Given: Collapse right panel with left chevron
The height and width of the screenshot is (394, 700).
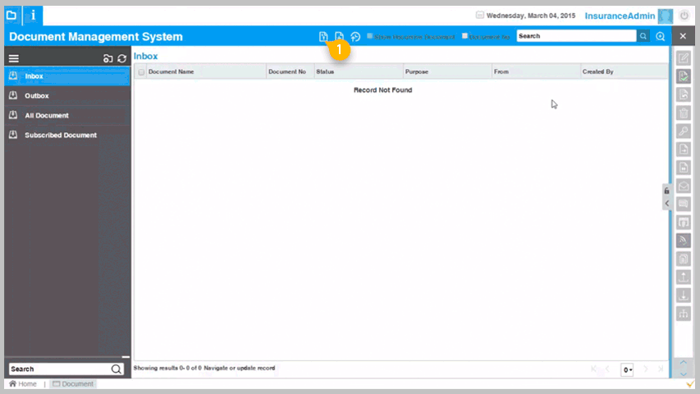Looking at the screenshot, I should [666, 204].
